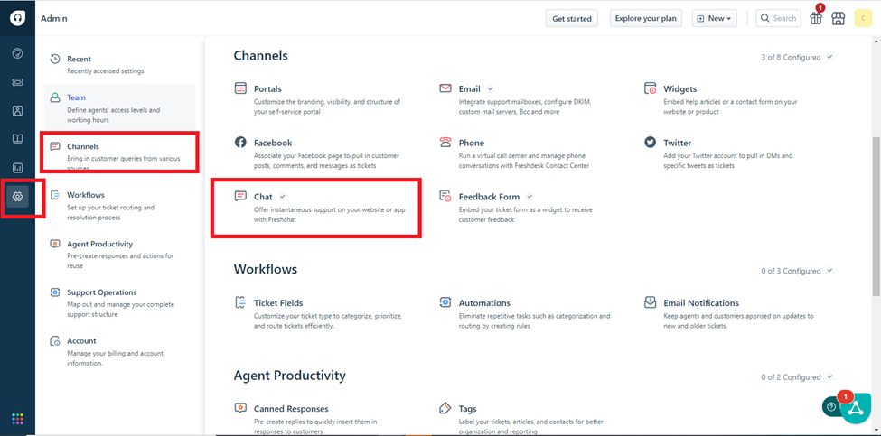Click the Feedback Form icon

445,197
